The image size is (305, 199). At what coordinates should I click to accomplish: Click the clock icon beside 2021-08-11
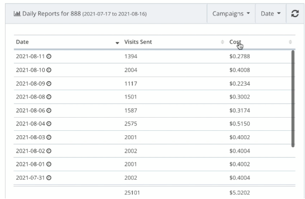click(49, 57)
